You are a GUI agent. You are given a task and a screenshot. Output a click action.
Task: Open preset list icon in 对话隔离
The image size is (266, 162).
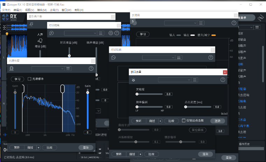(x=101, y=33)
